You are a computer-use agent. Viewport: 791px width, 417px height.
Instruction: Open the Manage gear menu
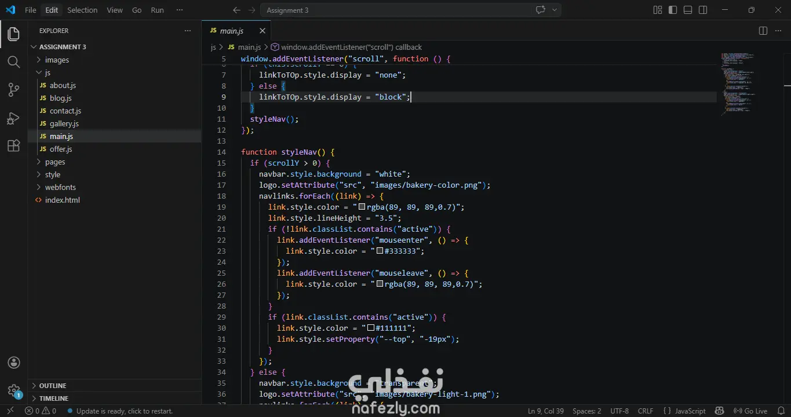13,390
